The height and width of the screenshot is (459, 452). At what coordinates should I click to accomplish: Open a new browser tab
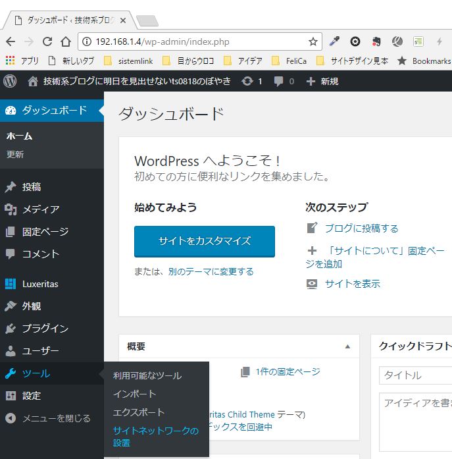click(147, 21)
